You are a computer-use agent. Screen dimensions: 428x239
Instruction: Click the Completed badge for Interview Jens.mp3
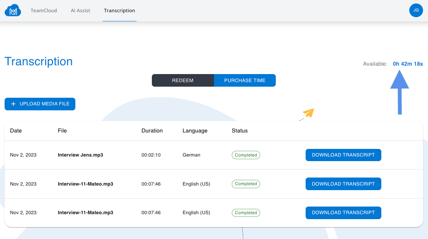click(246, 155)
